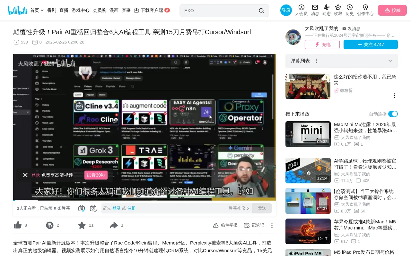Click the video progress bar

coord(144,200)
